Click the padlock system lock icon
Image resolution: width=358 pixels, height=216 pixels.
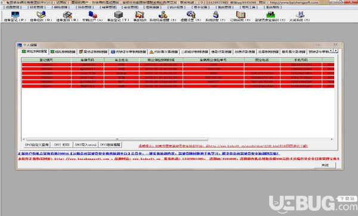point(215,17)
